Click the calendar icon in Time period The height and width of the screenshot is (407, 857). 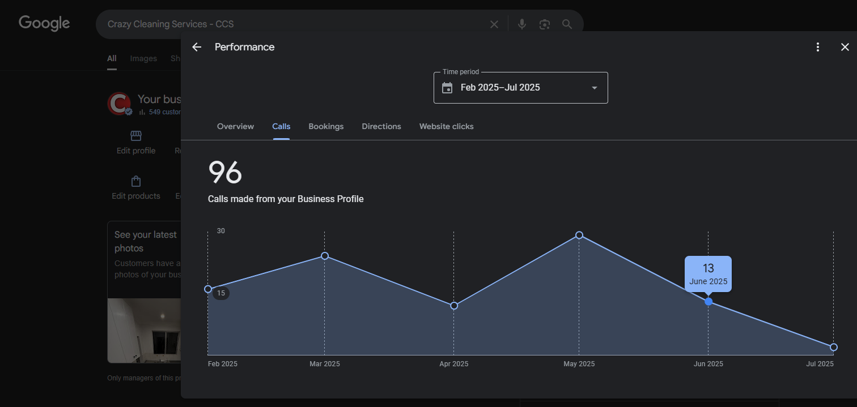pos(447,88)
